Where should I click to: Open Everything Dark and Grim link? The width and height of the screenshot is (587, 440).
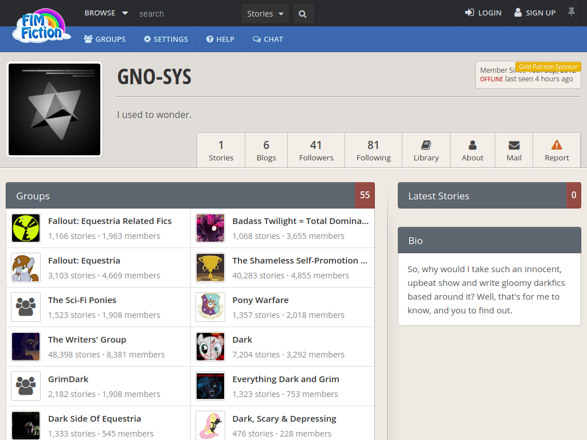[285, 379]
